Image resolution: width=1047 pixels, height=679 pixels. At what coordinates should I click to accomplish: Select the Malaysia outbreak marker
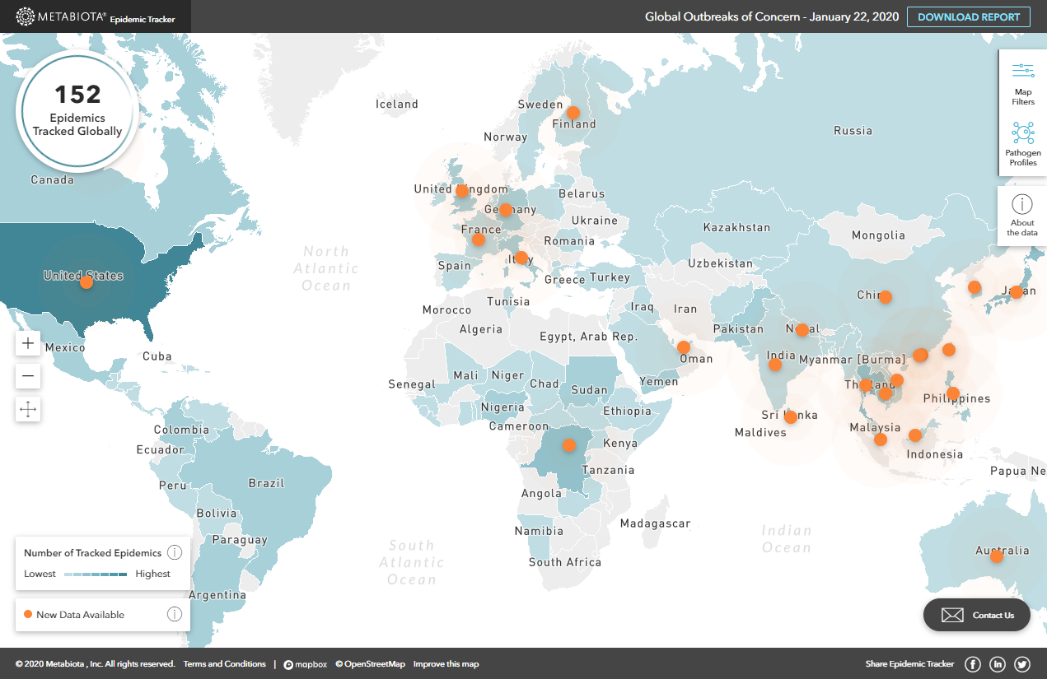click(x=881, y=439)
